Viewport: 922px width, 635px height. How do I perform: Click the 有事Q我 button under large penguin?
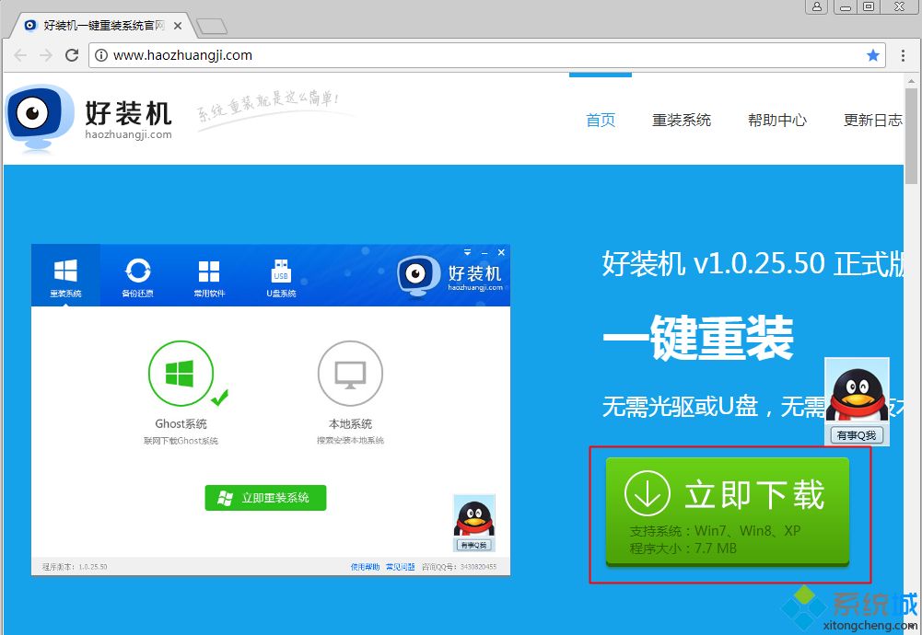[857, 435]
